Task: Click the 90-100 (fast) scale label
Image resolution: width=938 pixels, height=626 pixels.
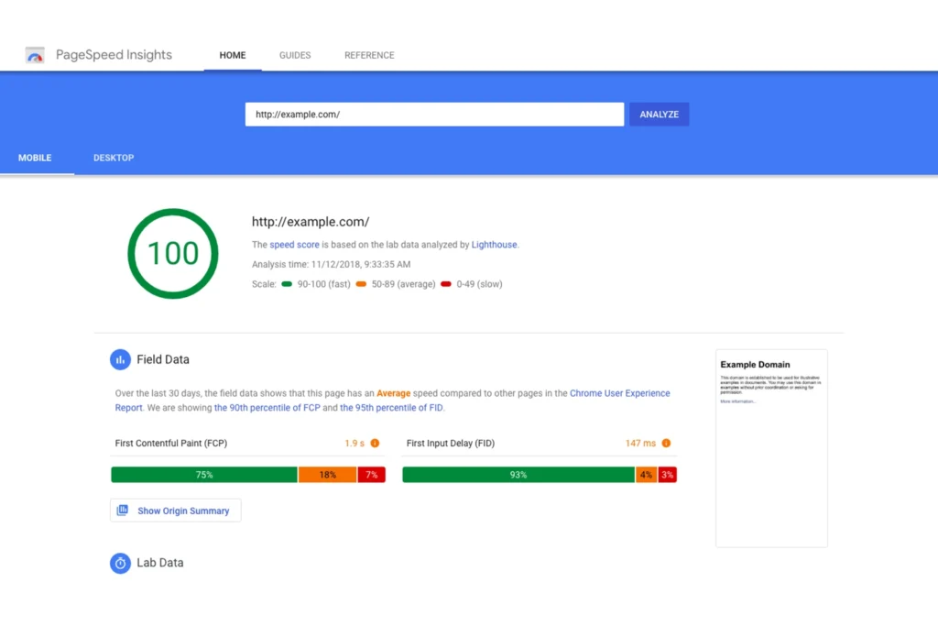Action: tap(323, 284)
